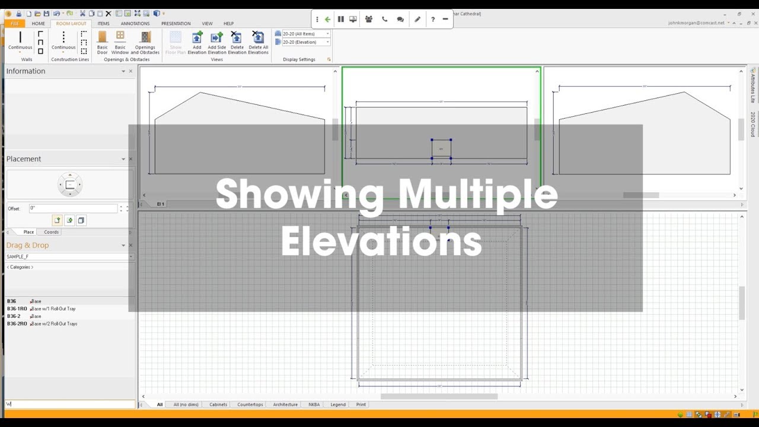This screenshot has height=427, width=759.
Task: Open Openings and Obstacles gallery
Action: [145, 42]
